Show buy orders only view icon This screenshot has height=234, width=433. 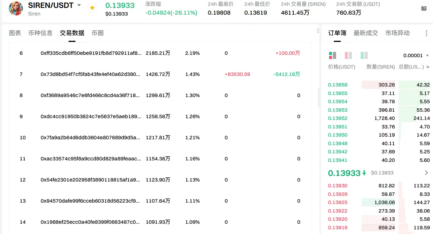[364, 55]
